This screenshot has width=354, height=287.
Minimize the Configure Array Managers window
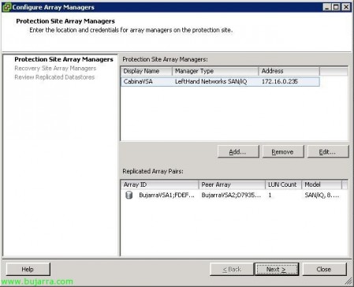pos(327,7)
